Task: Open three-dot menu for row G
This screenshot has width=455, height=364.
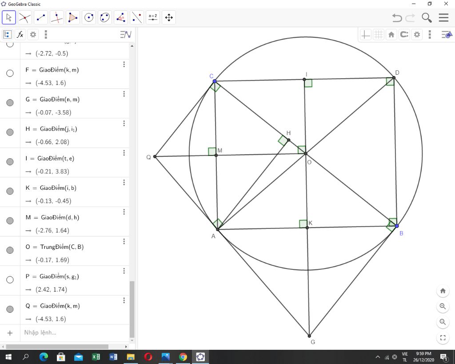Action: pos(124,94)
